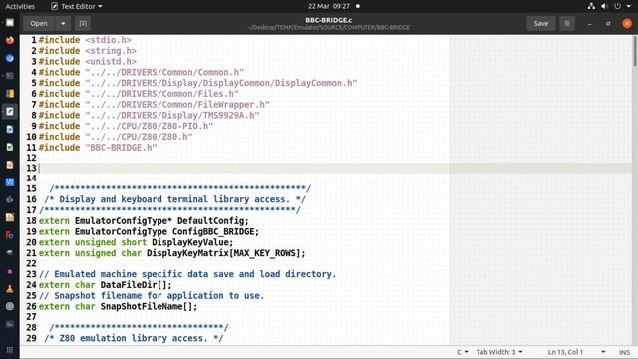Click the DefaultConfig extern declaration
638x359 pixels.
pos(144,221)
